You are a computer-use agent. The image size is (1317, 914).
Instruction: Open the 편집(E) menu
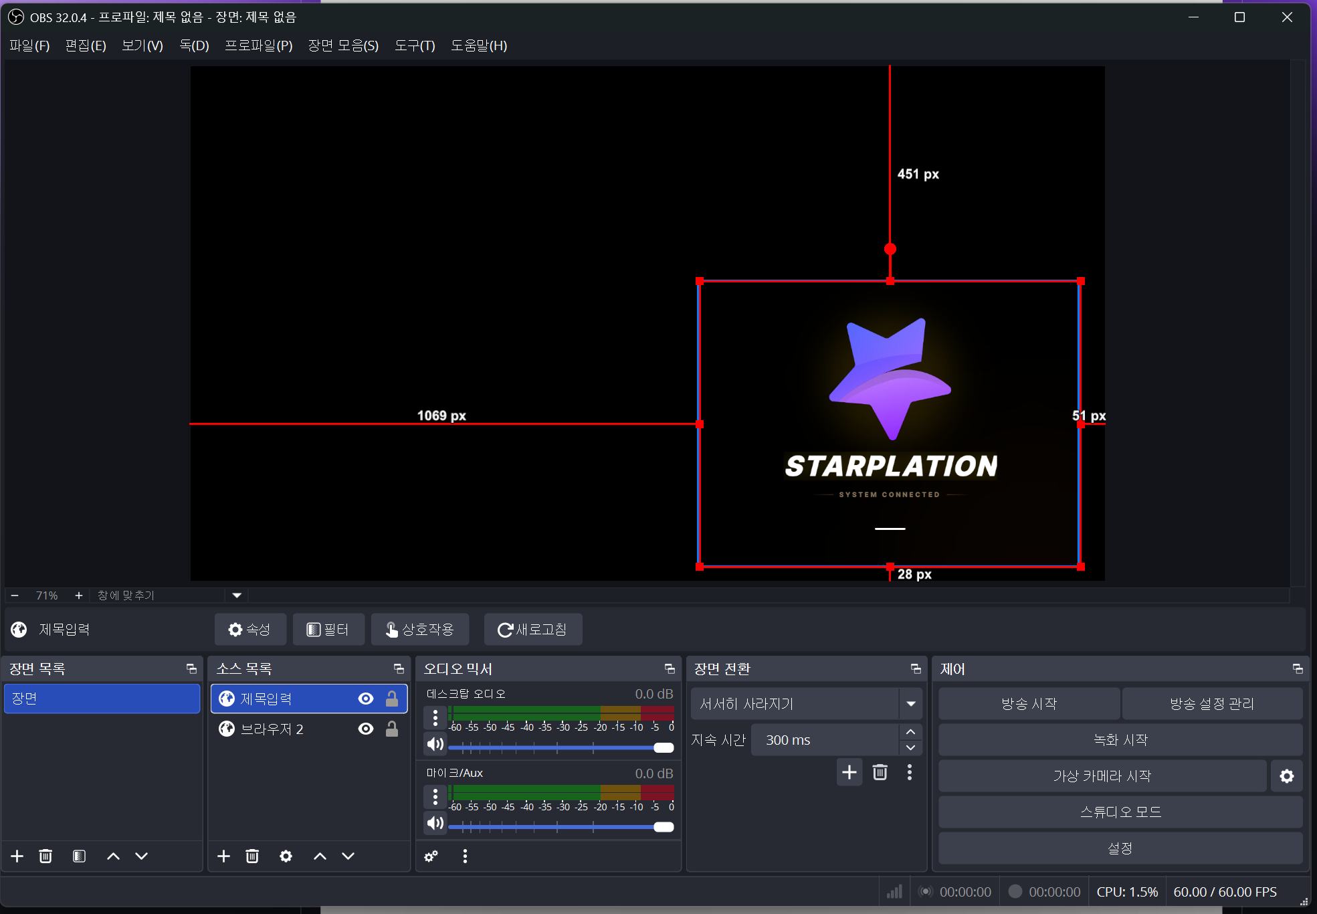(86, 45)
